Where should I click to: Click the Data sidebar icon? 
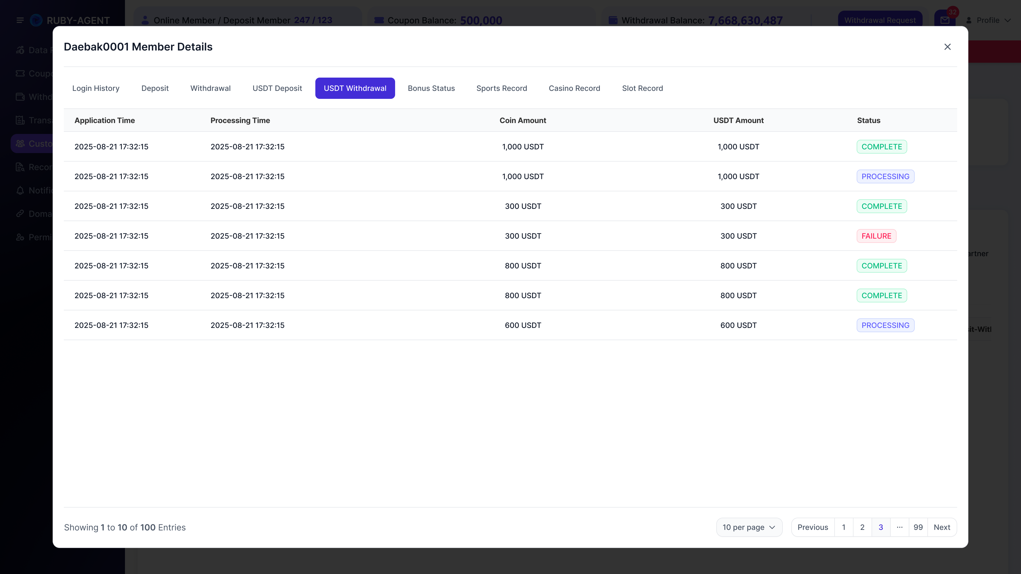pyautogui.click(x=20, y=50)
